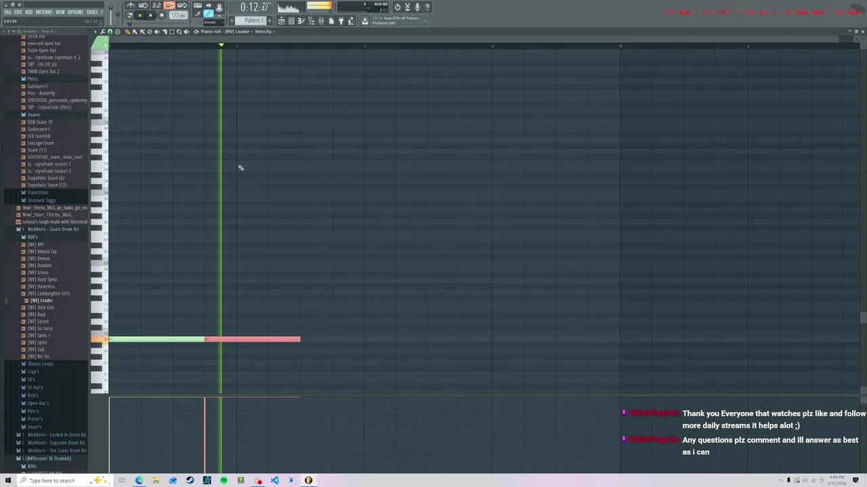The width and height of the screenshot is (867, 487).
Task: Click the download/news panel icon
Action: pyautogui.click(x=364, y=21)
